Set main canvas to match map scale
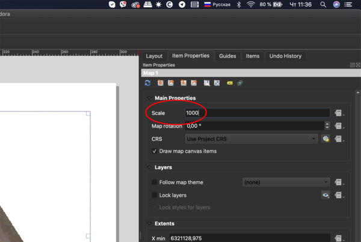Viewport: 361px width, 242px height. [194, 83]
